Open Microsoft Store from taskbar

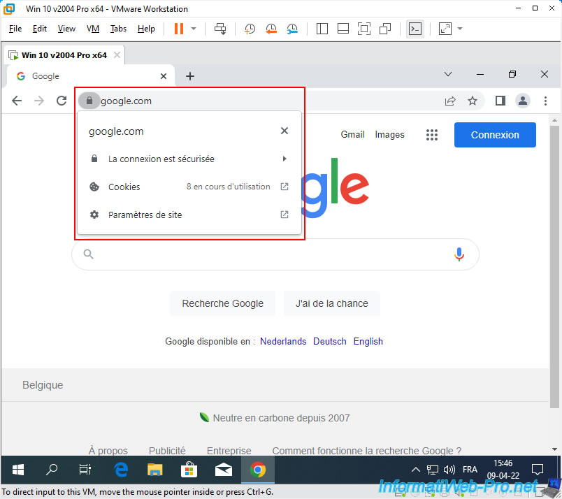pyautogui.click(x=189, y=470)
